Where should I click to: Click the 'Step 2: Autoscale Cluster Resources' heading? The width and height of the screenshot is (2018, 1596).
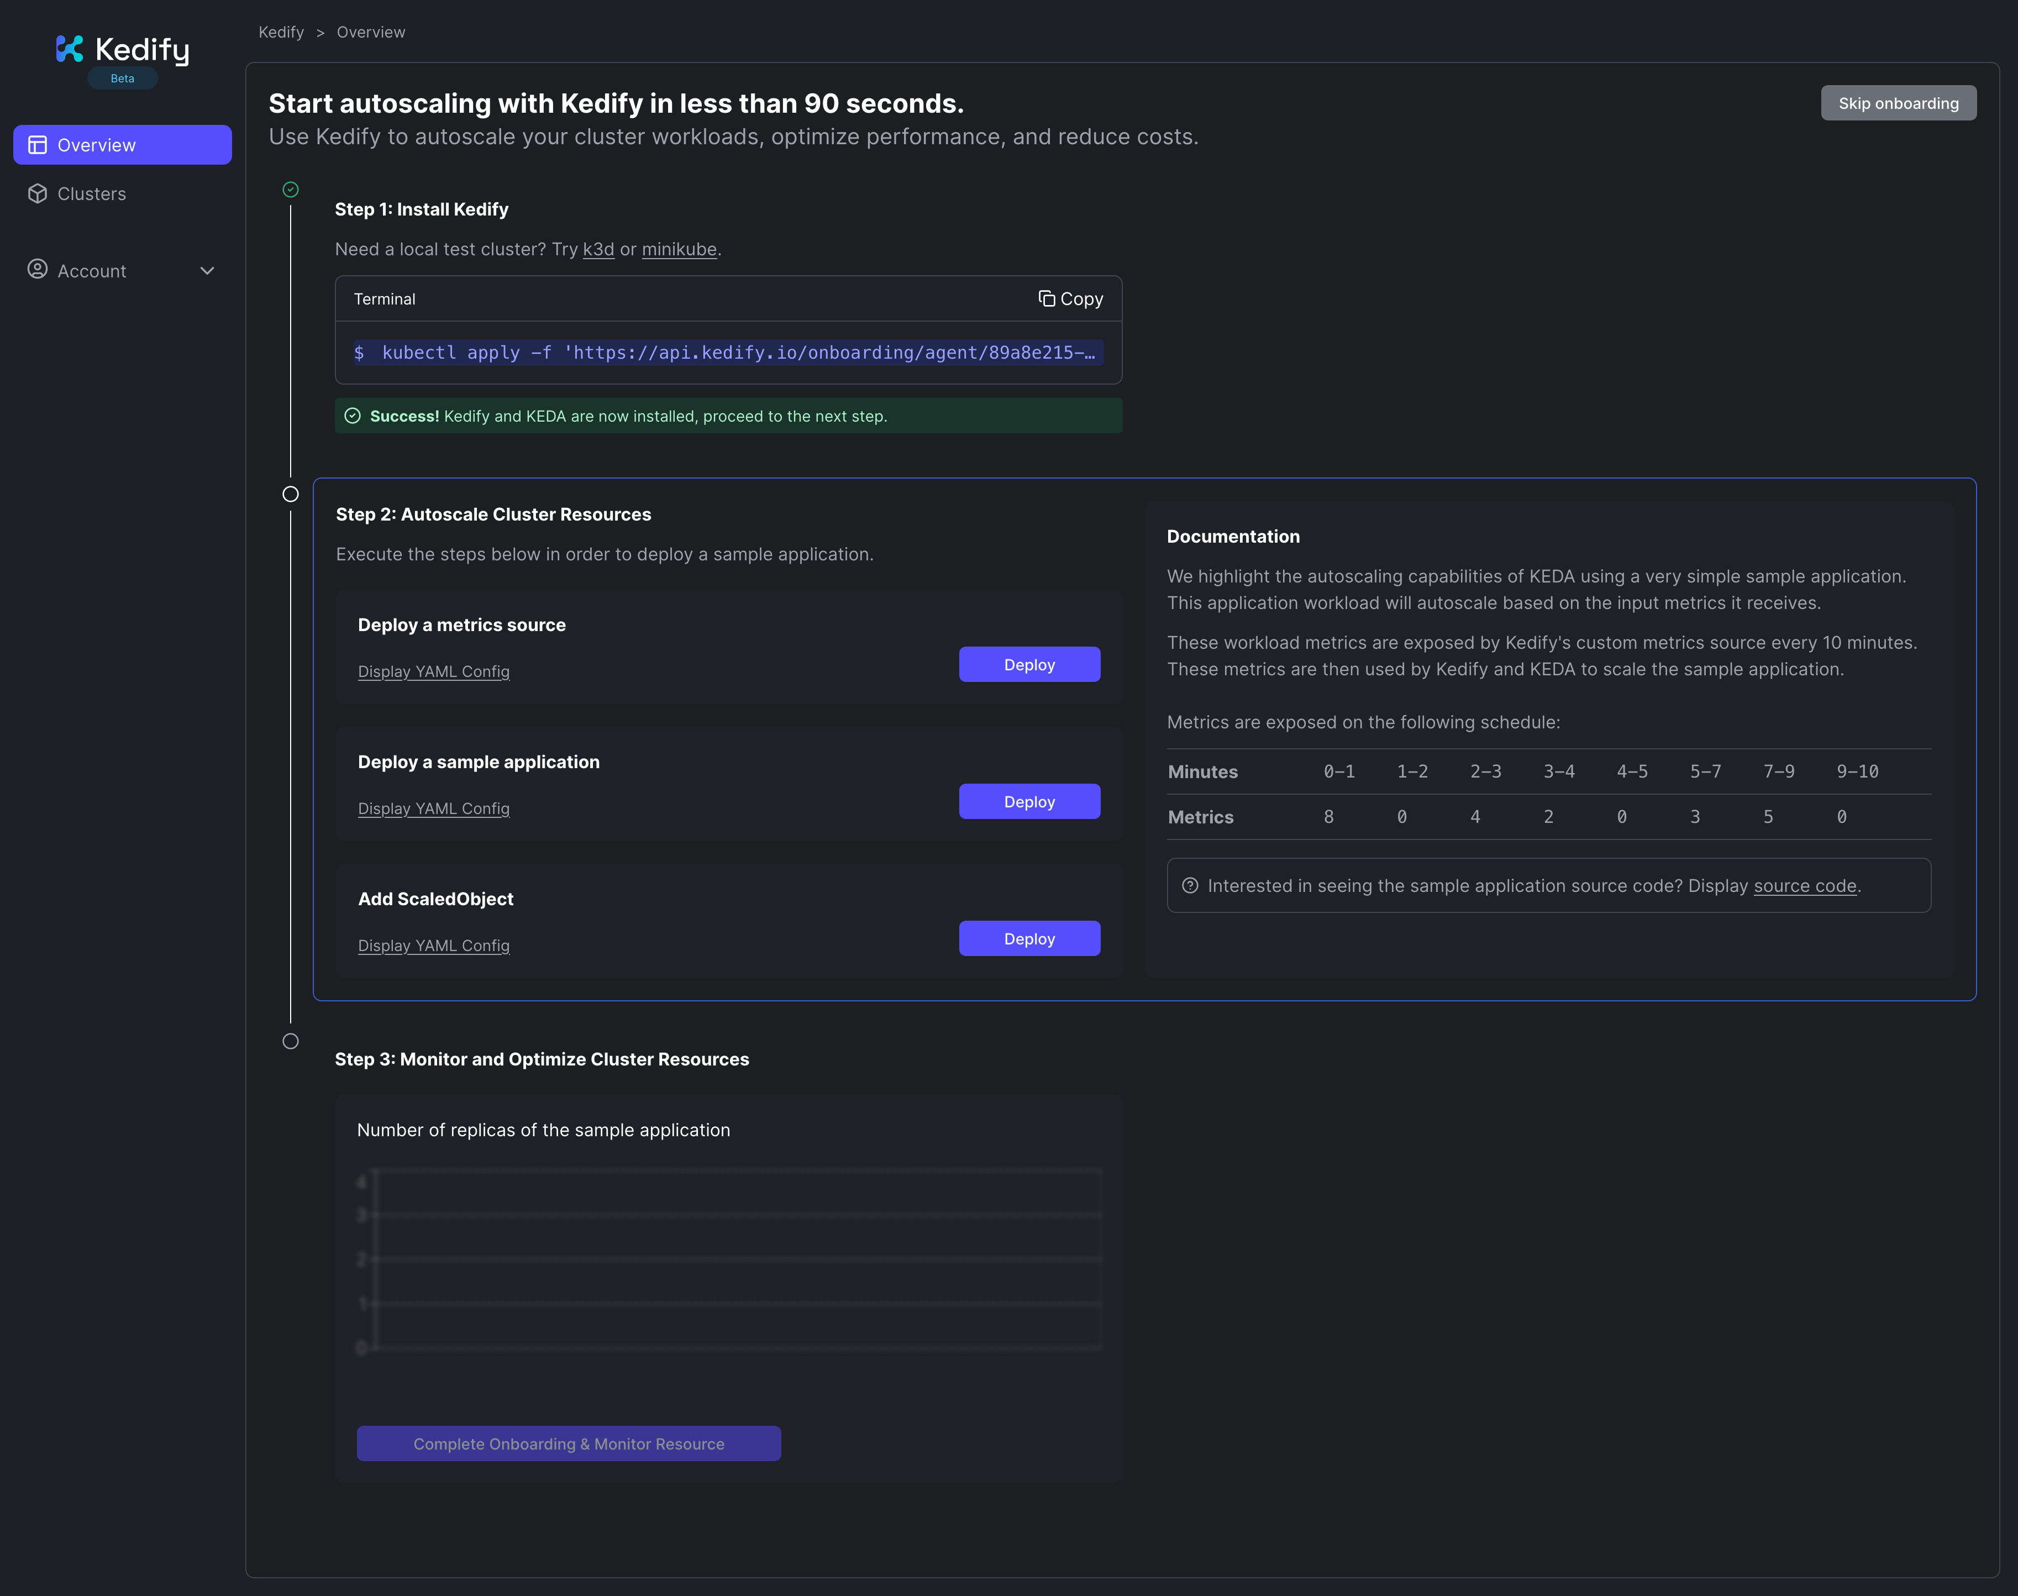coord(493,514)
